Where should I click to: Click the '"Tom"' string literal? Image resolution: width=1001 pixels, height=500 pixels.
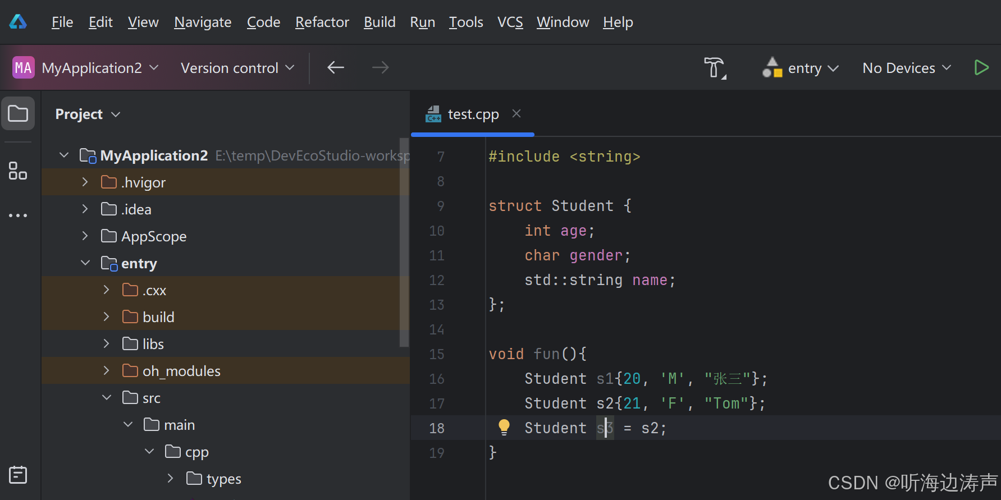click(726, 403)
